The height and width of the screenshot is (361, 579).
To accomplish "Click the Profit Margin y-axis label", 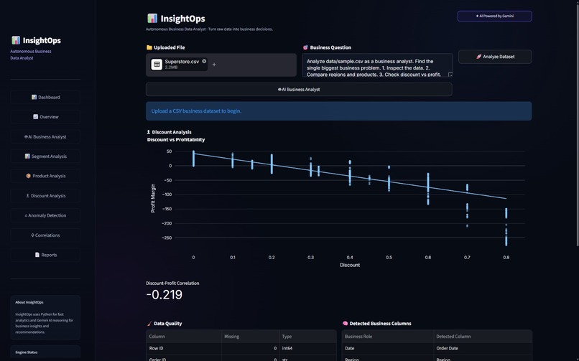I will tap(153, 198).
